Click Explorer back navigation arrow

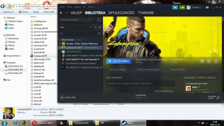[x=2, y=6]
